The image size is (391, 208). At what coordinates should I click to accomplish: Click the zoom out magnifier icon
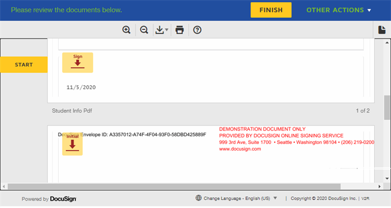[x=144, y=30]
